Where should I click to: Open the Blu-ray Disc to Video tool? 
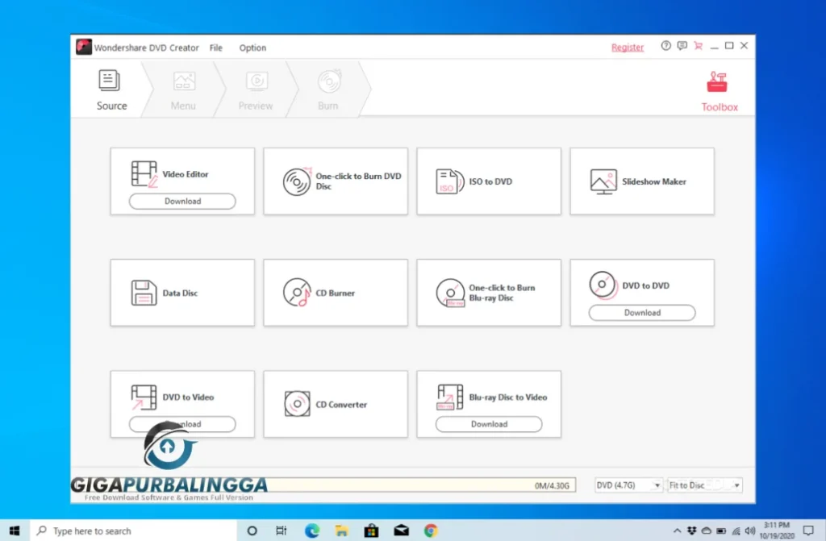(488, 397)
